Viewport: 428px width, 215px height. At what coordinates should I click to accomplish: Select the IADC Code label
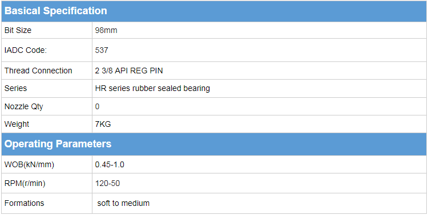26,51
